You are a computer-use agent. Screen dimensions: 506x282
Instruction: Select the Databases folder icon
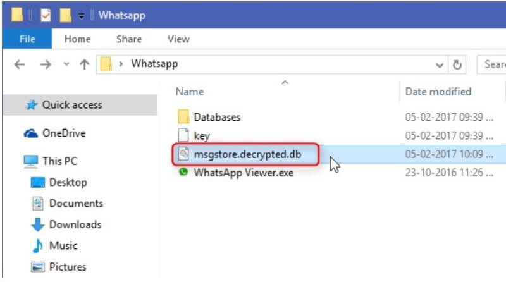[183, 117]
